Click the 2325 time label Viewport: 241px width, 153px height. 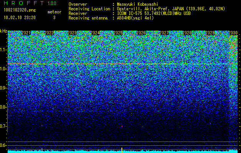[x=118, y=33]
